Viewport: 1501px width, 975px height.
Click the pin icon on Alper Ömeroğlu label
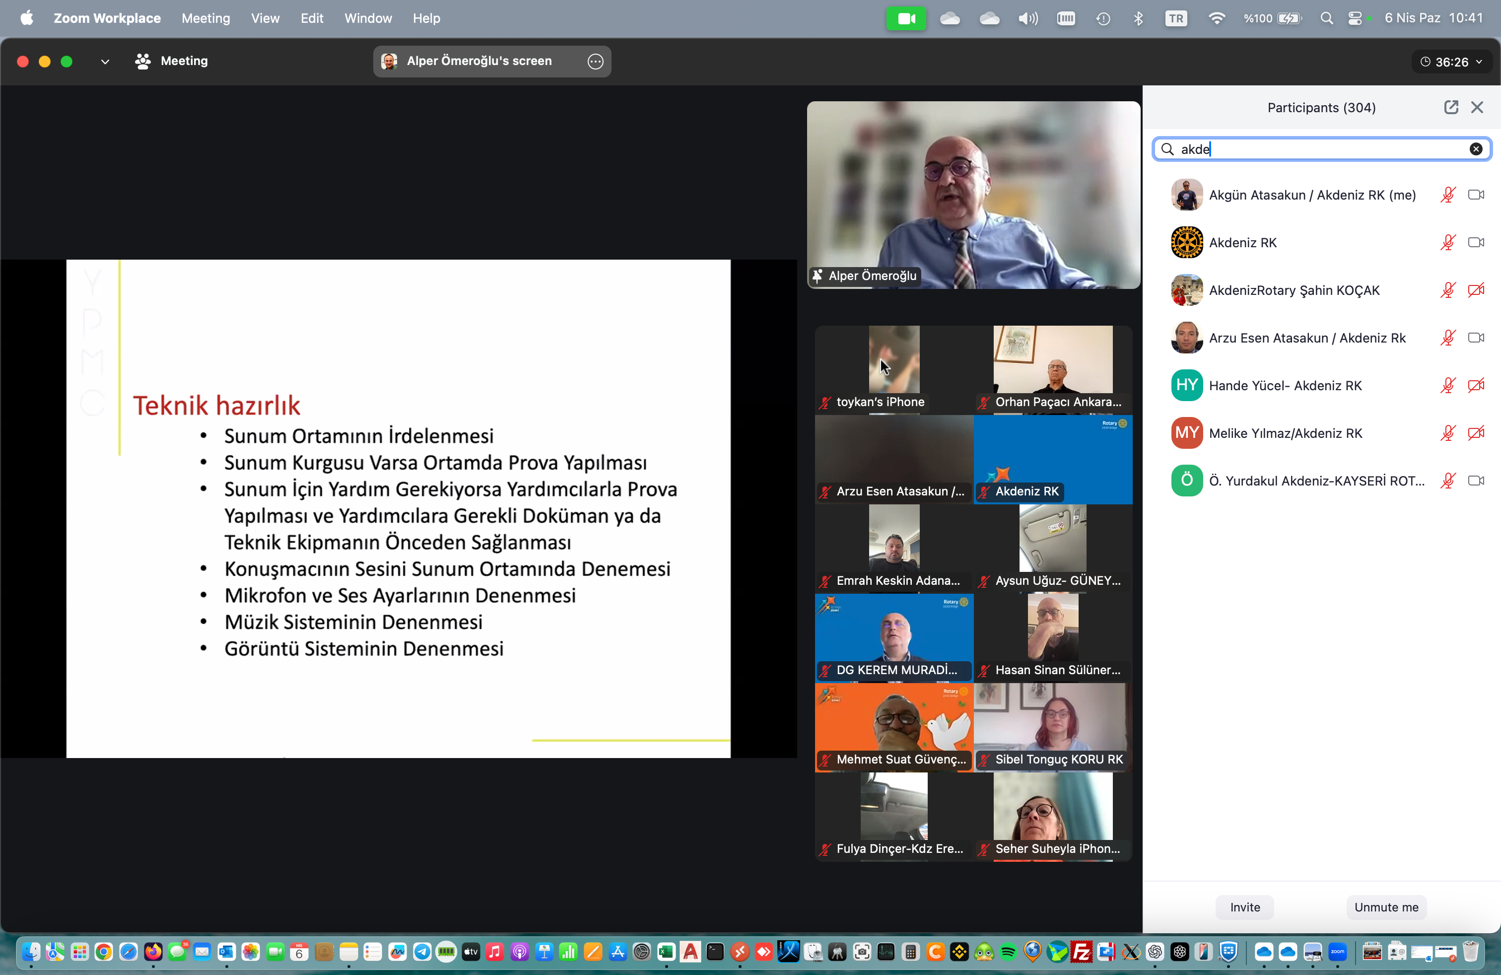pos(818,276)
